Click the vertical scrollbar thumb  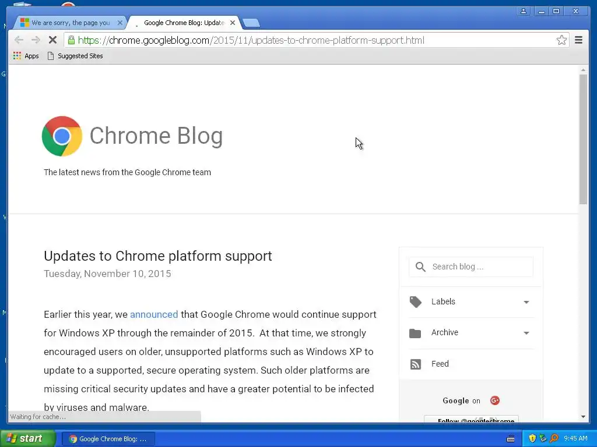[x=583, y=139]
